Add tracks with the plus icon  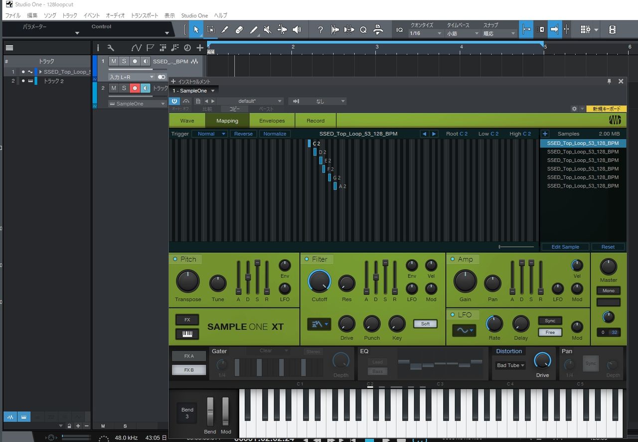coord(200,48)
